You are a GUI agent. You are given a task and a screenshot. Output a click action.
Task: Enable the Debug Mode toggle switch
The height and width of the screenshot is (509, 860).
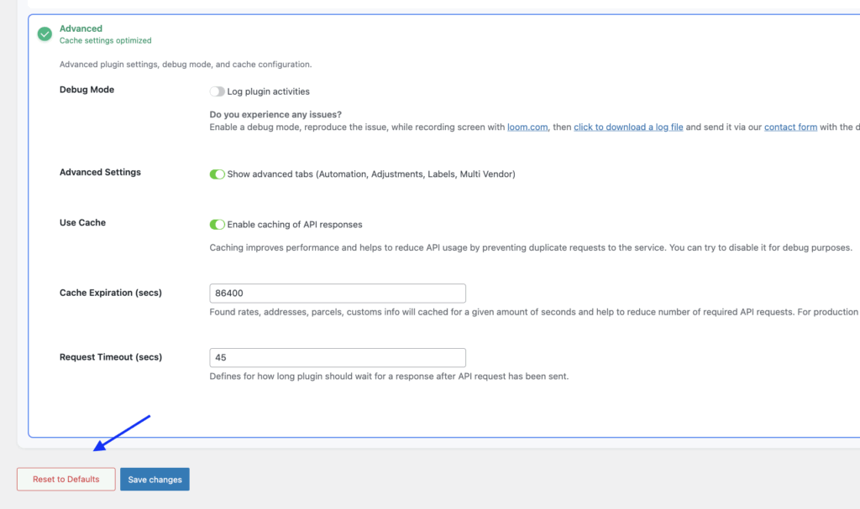(x=217, y=91)
